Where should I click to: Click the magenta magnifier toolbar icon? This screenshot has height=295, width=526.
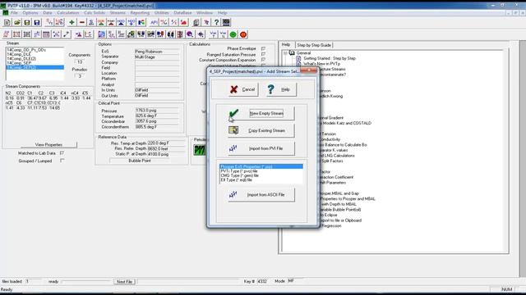tap(190, 34)
